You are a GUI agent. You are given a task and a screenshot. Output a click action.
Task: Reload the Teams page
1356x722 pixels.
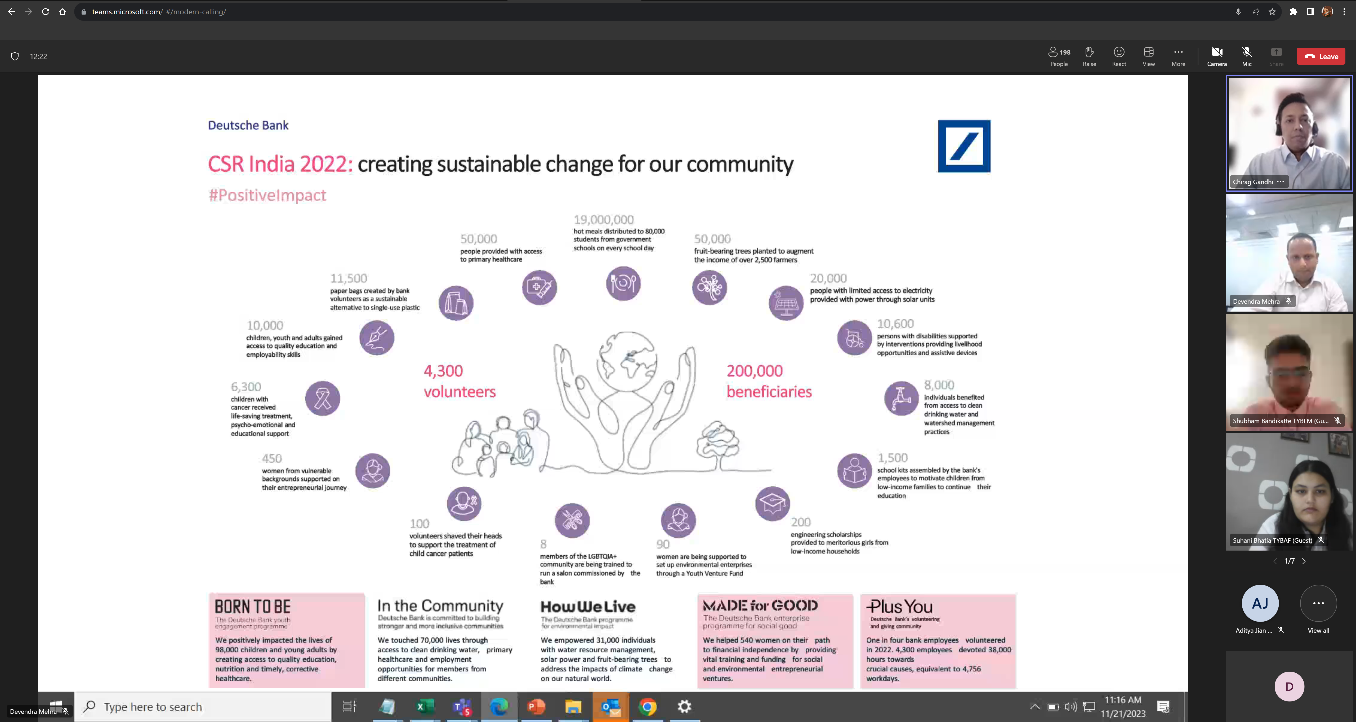point(45,12)
